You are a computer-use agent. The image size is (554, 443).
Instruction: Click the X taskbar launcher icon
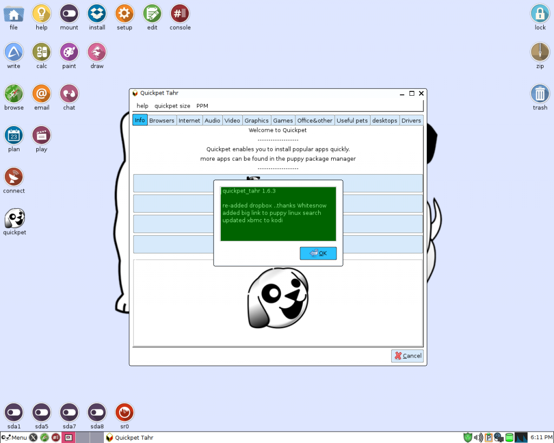pyautogui.click(x=33, y=438)
